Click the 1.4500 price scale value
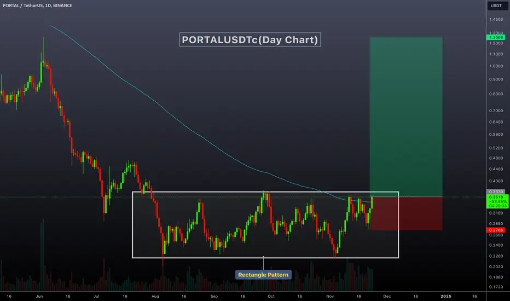 click(496, 20)
